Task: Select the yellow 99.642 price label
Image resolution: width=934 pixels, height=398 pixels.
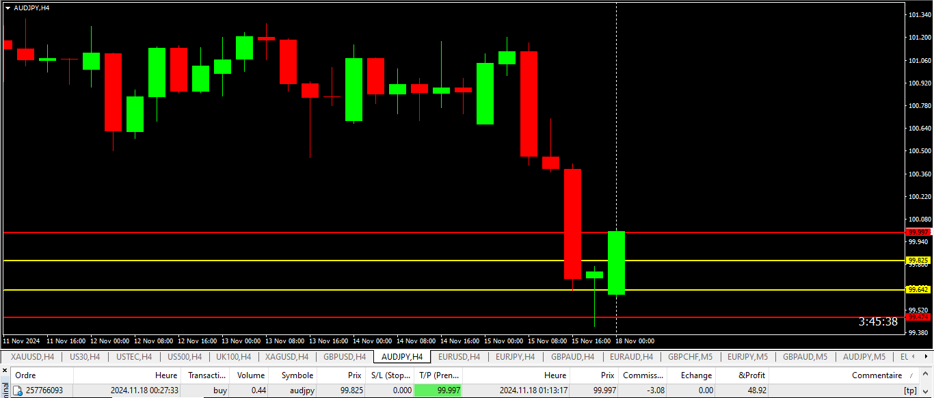Action: pos(918,290)
